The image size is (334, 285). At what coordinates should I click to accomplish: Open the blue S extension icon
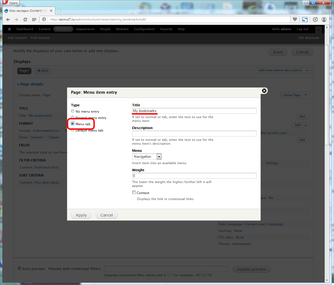[x=305, y=19]
